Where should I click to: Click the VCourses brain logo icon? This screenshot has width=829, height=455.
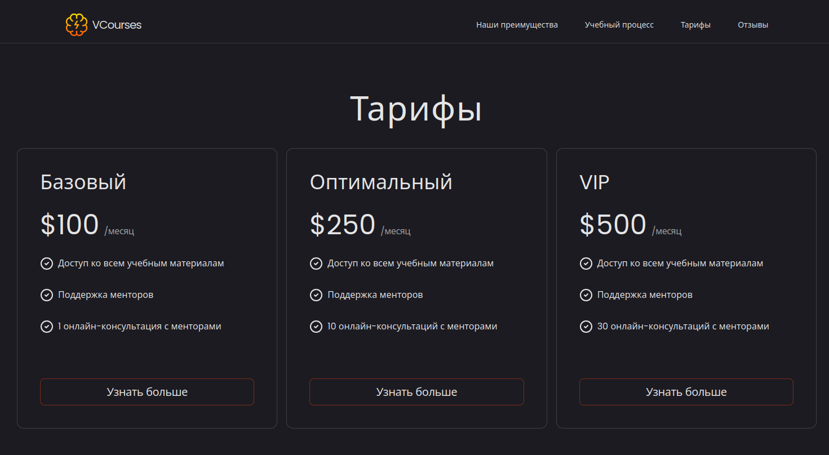pos(77,25)
